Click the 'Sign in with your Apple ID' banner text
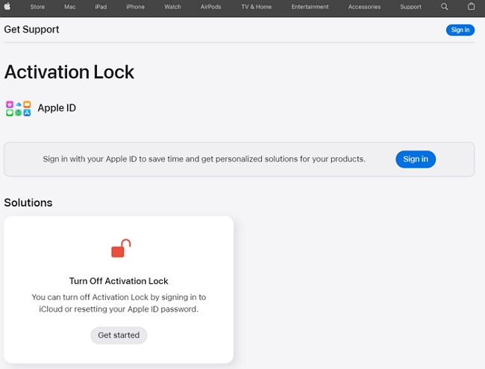Viewport: 485px width, 369px height. point(204,160)
